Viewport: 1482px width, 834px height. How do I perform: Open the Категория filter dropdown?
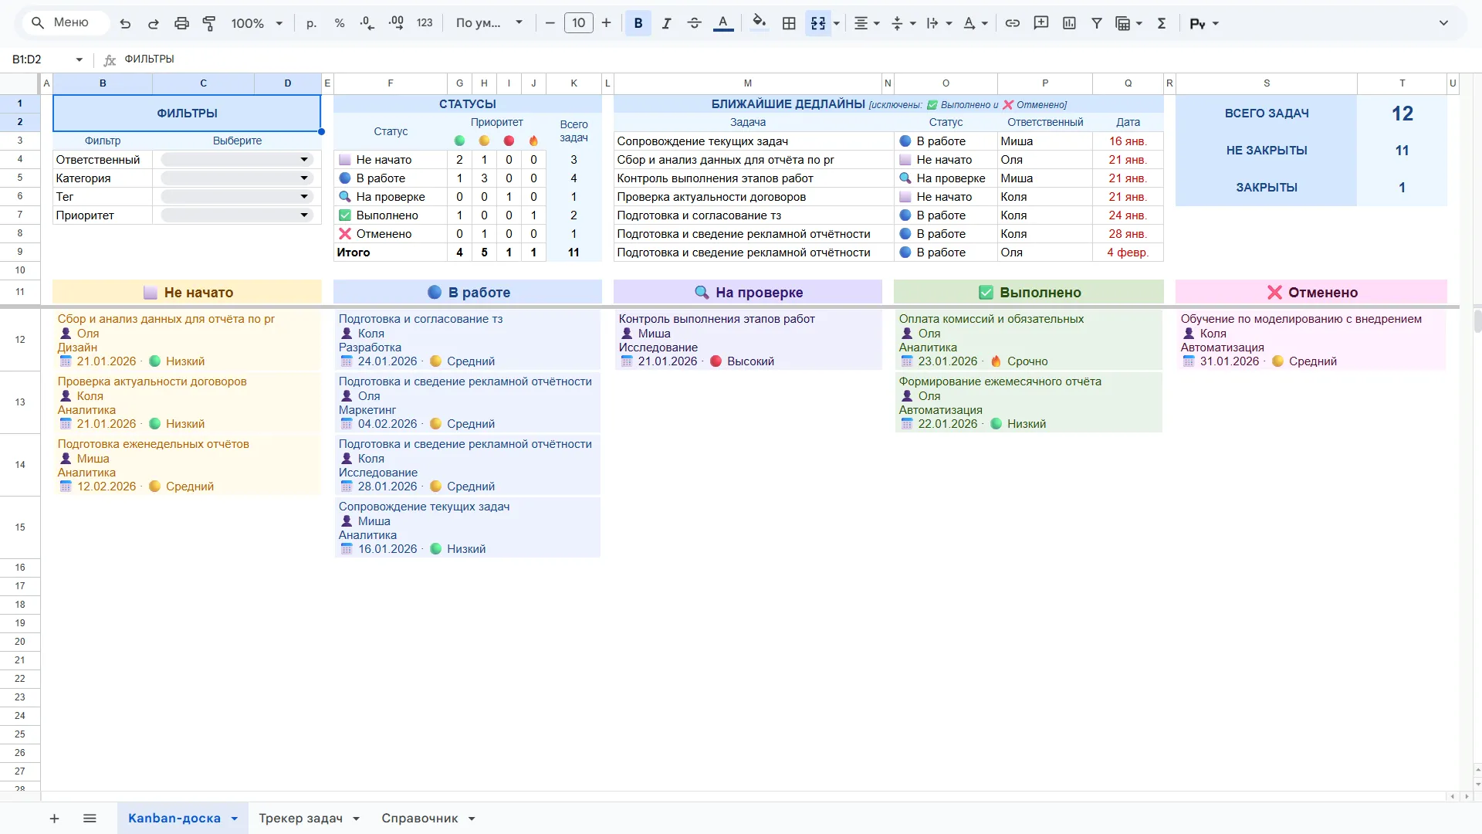coord(236,178)
